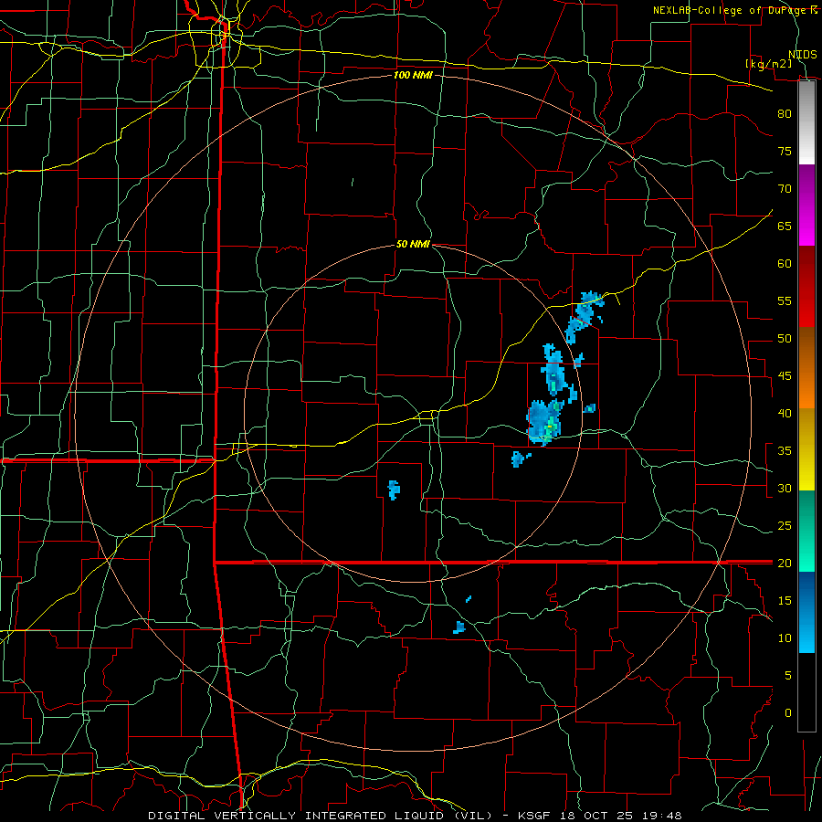
Task: Click the NIDS label above the scale
Action: (x=803, y=54)
